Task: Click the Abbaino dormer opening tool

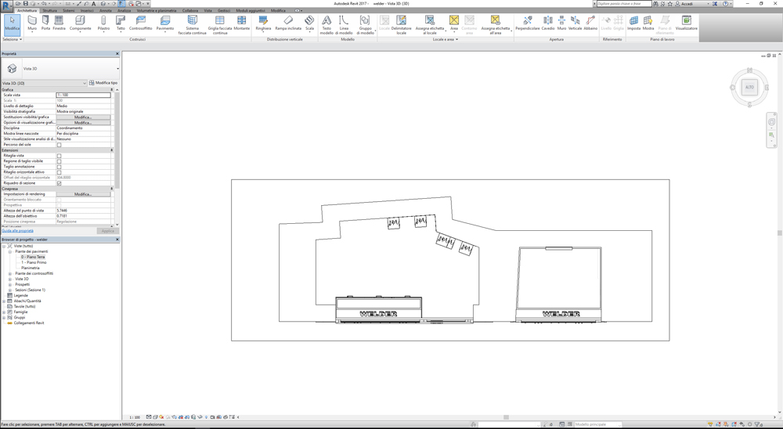Action: [590, 23]
